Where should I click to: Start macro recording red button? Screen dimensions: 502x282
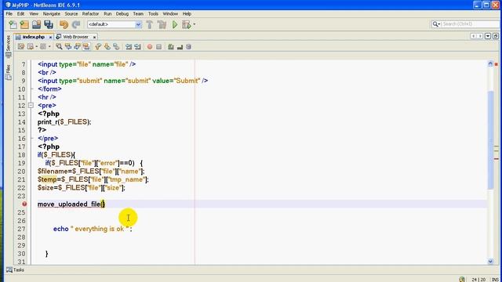coord(150,47)
